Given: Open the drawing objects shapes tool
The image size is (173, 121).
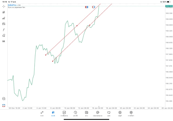Looking at the screenshot, I should [4, 35].
